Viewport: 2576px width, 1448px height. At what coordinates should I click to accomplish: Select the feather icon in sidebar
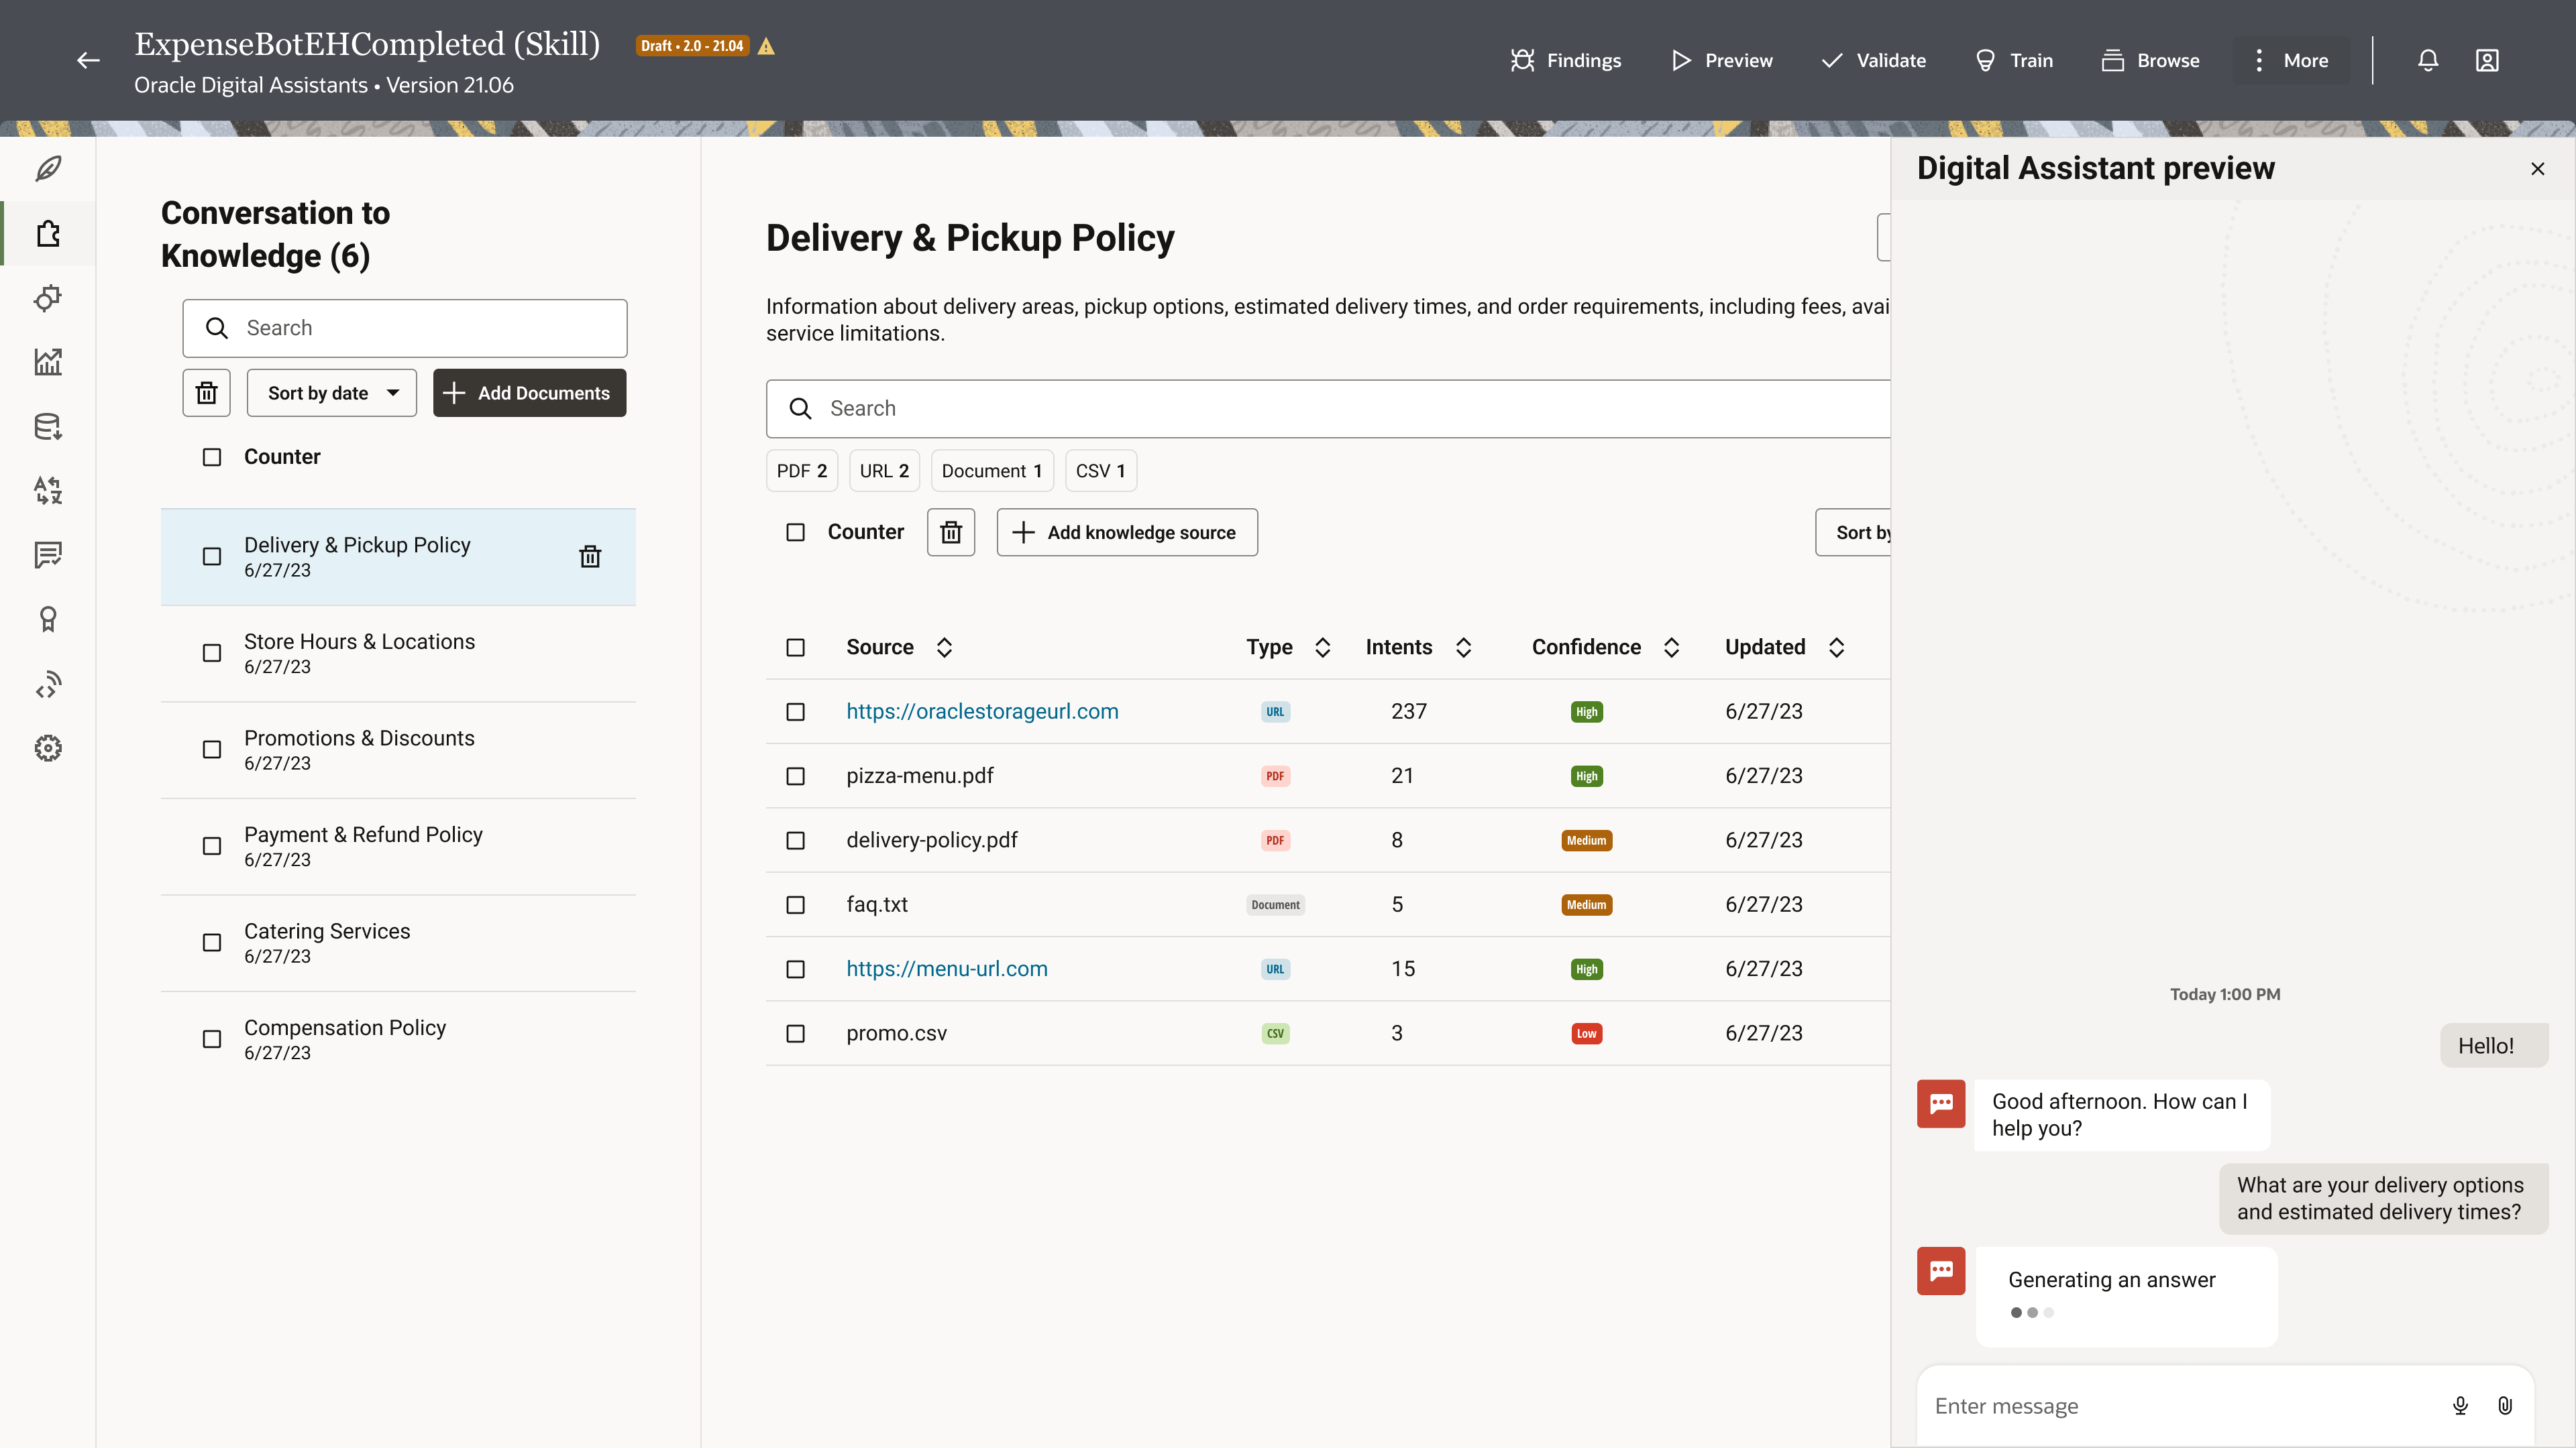click(48, 168)
